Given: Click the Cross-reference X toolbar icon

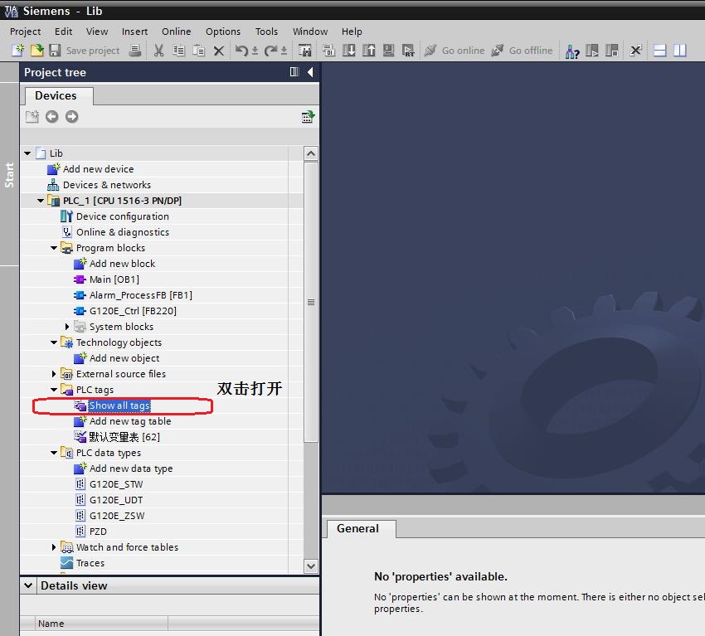Looking at the screenshot, I should tap(636, 51).
